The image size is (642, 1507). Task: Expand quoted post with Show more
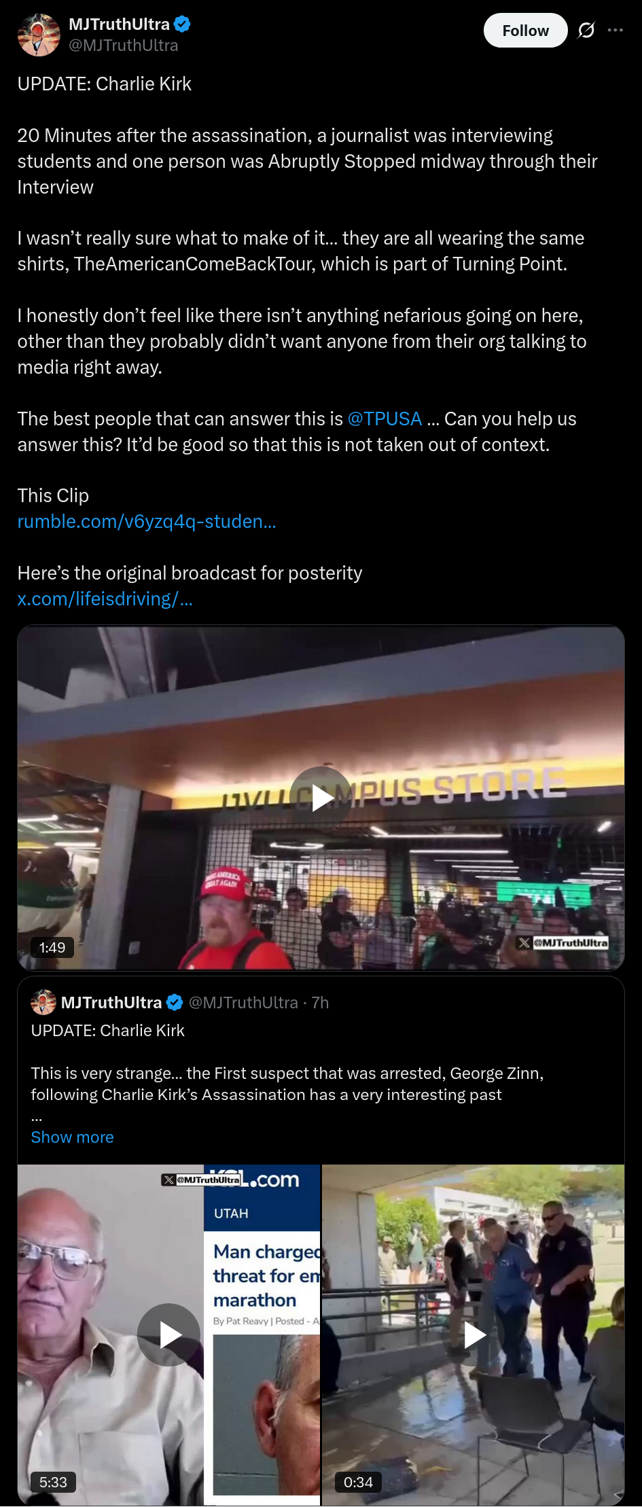coord(72,1137)
